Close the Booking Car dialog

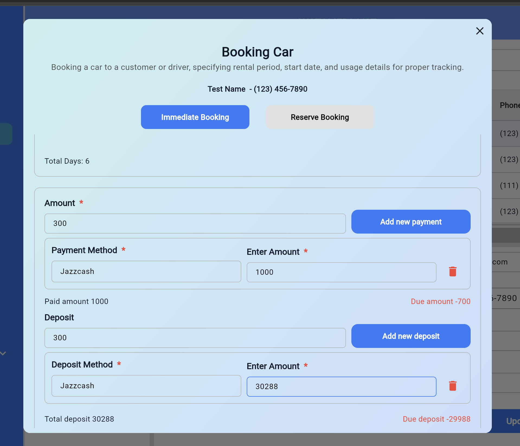480,31
